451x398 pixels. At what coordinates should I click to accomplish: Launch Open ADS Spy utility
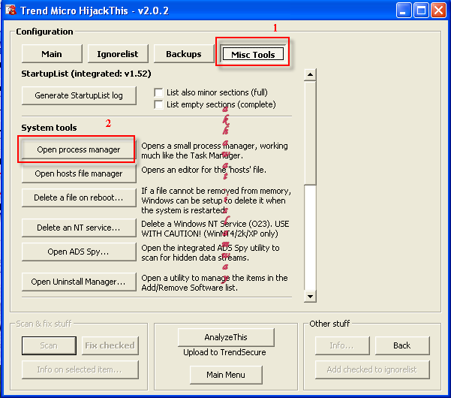point(79,252)
